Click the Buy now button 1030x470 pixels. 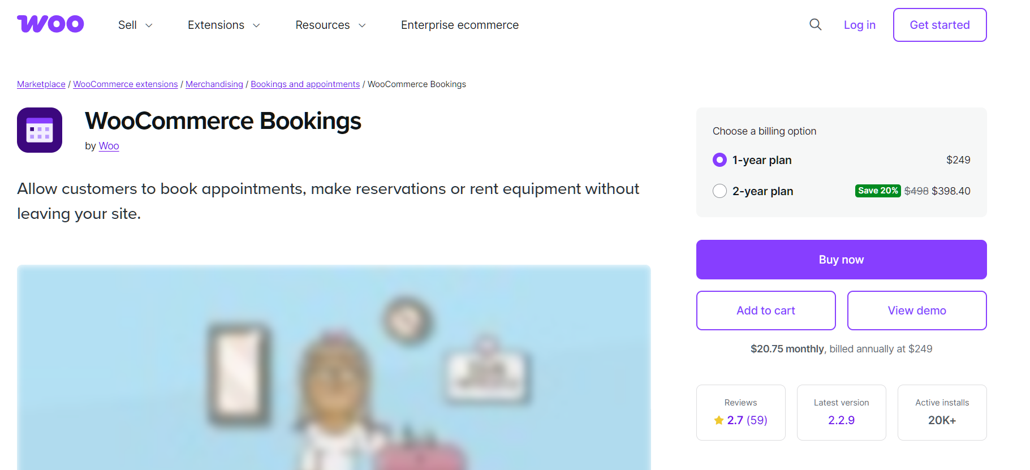point(841,260)
